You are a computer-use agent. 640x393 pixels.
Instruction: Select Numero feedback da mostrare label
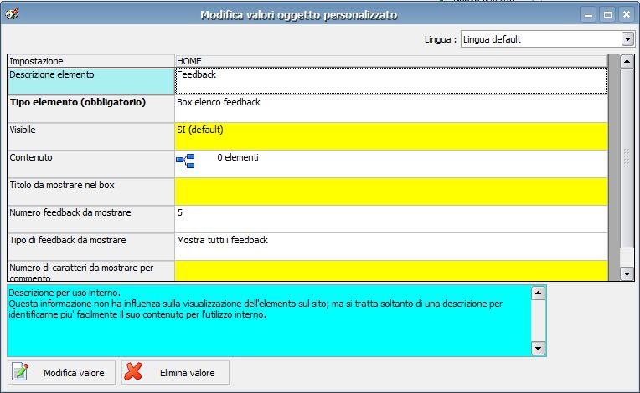click(91, 220)
